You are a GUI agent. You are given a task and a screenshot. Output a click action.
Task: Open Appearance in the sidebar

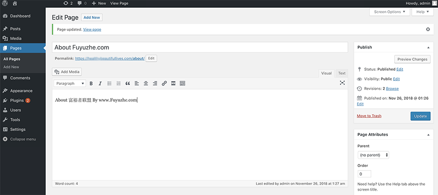click(x=22, y=91)
